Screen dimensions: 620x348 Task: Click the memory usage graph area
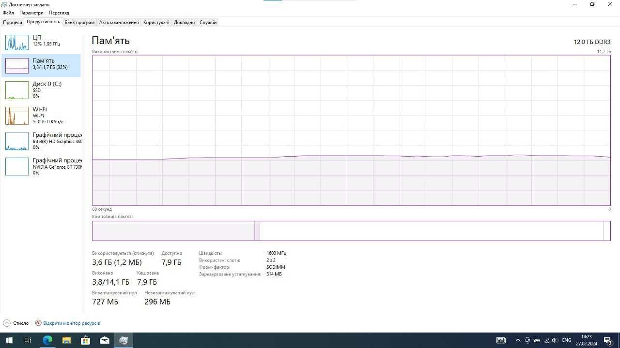point(351,130)
